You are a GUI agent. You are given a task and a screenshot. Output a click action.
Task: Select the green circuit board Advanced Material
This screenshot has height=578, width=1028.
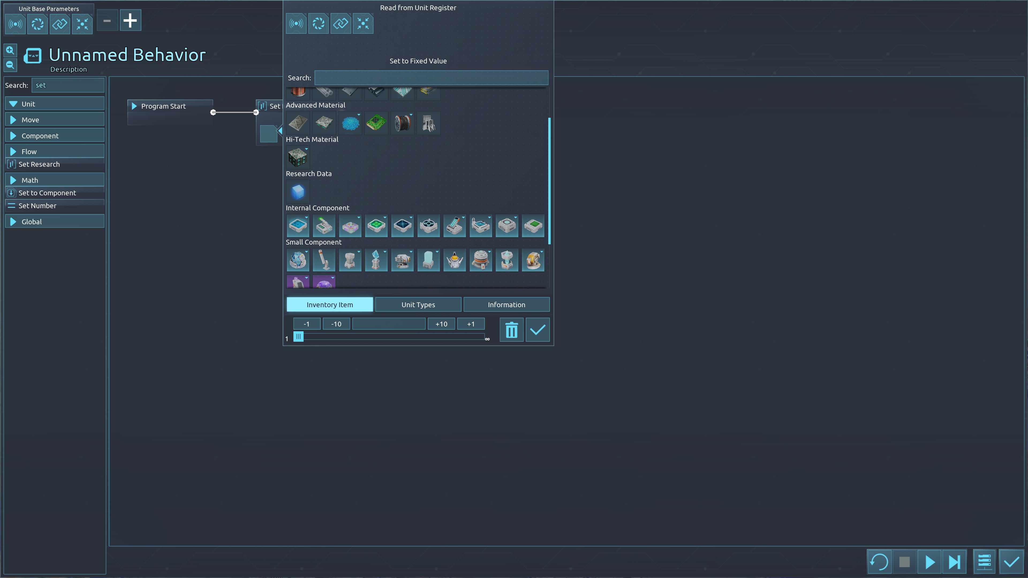coord(376,123)
